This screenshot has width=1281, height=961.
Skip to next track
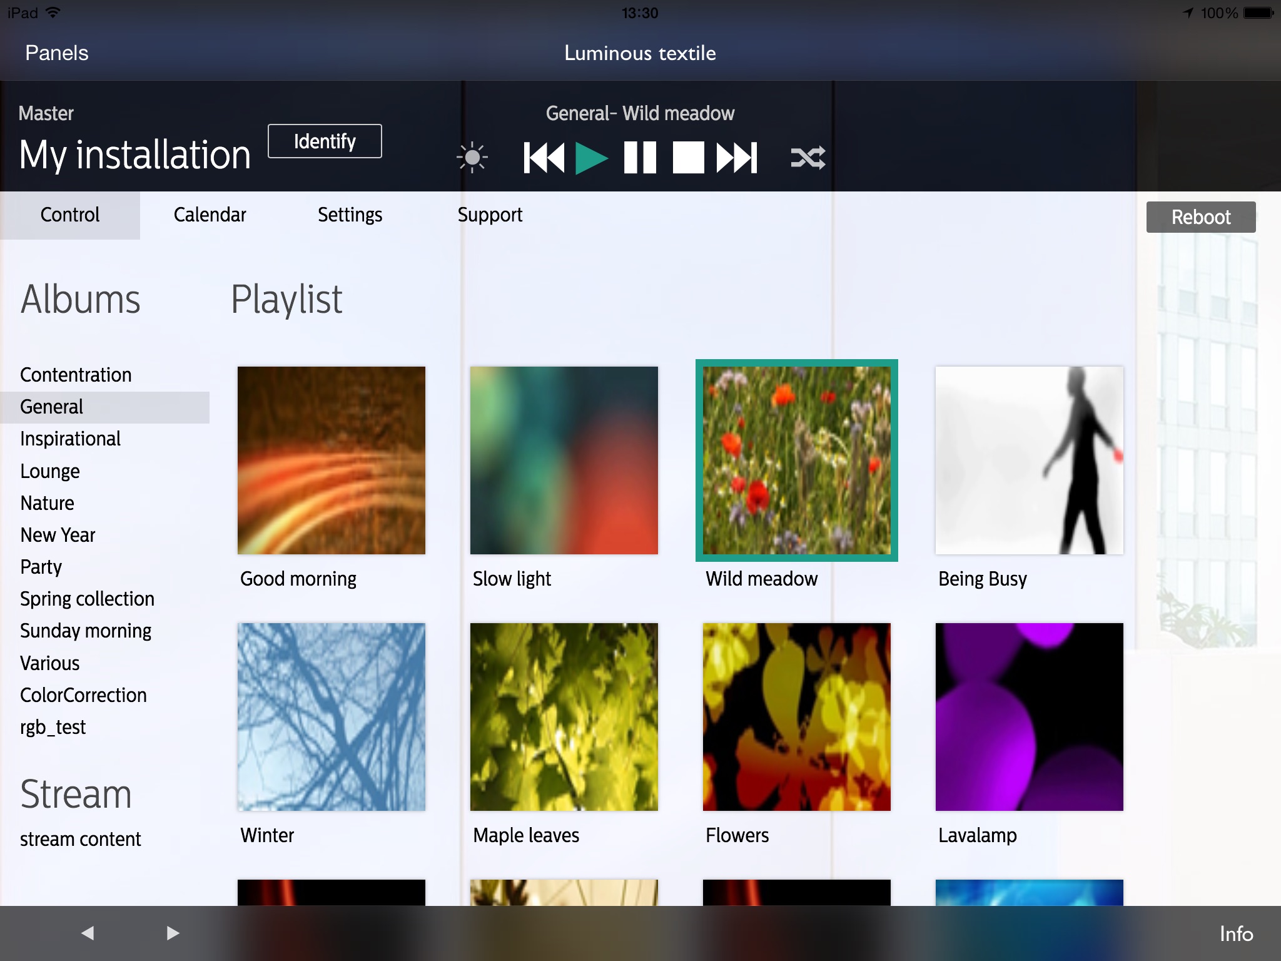737,157
